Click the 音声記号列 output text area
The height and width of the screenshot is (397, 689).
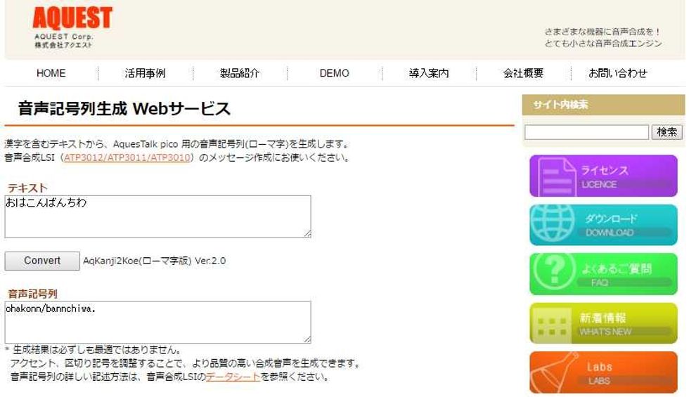(157, 323)
